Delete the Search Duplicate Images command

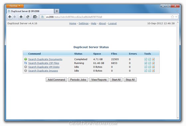(153, 71)
